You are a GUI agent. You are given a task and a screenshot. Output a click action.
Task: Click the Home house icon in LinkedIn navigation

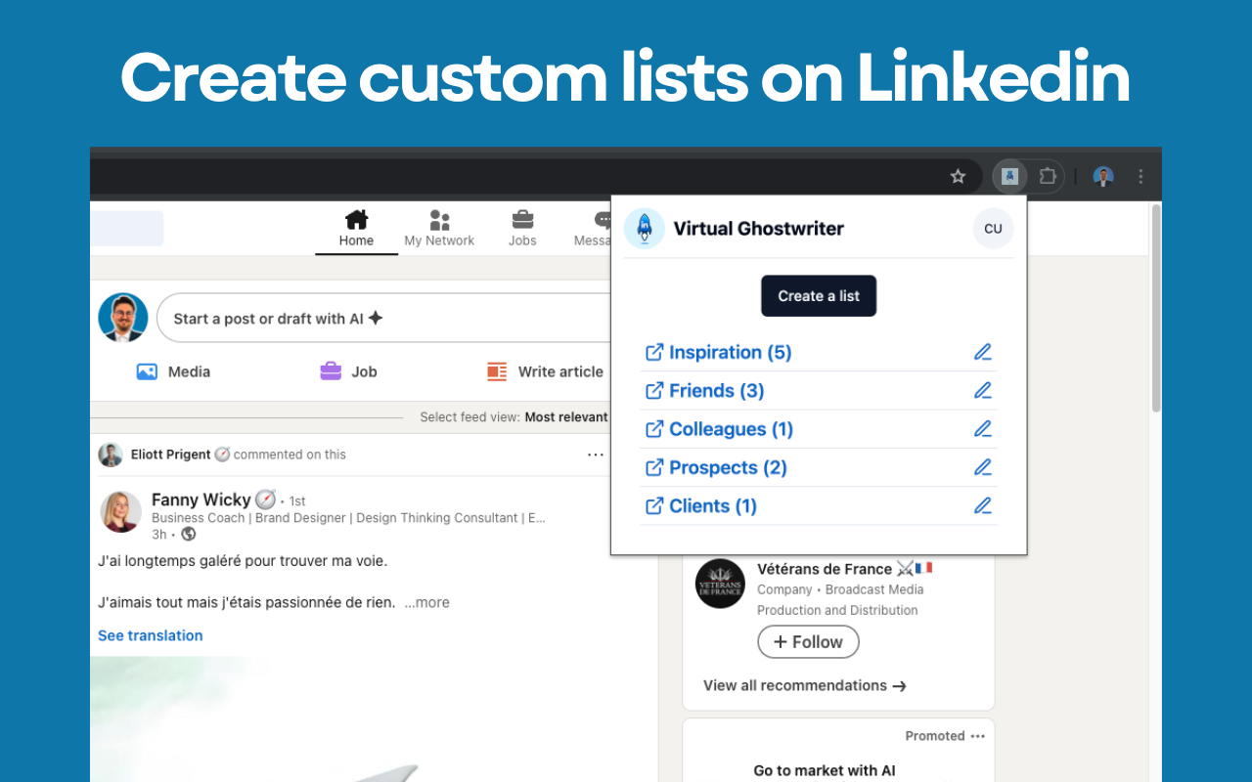tap(356, 221)
